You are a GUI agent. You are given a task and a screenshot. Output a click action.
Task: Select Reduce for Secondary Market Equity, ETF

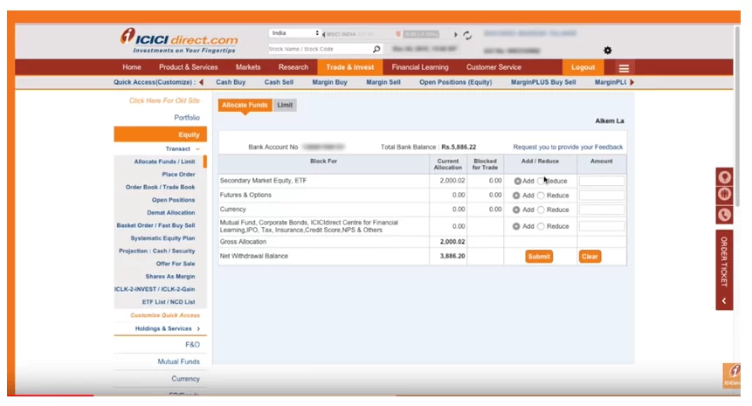click(541, 182)
